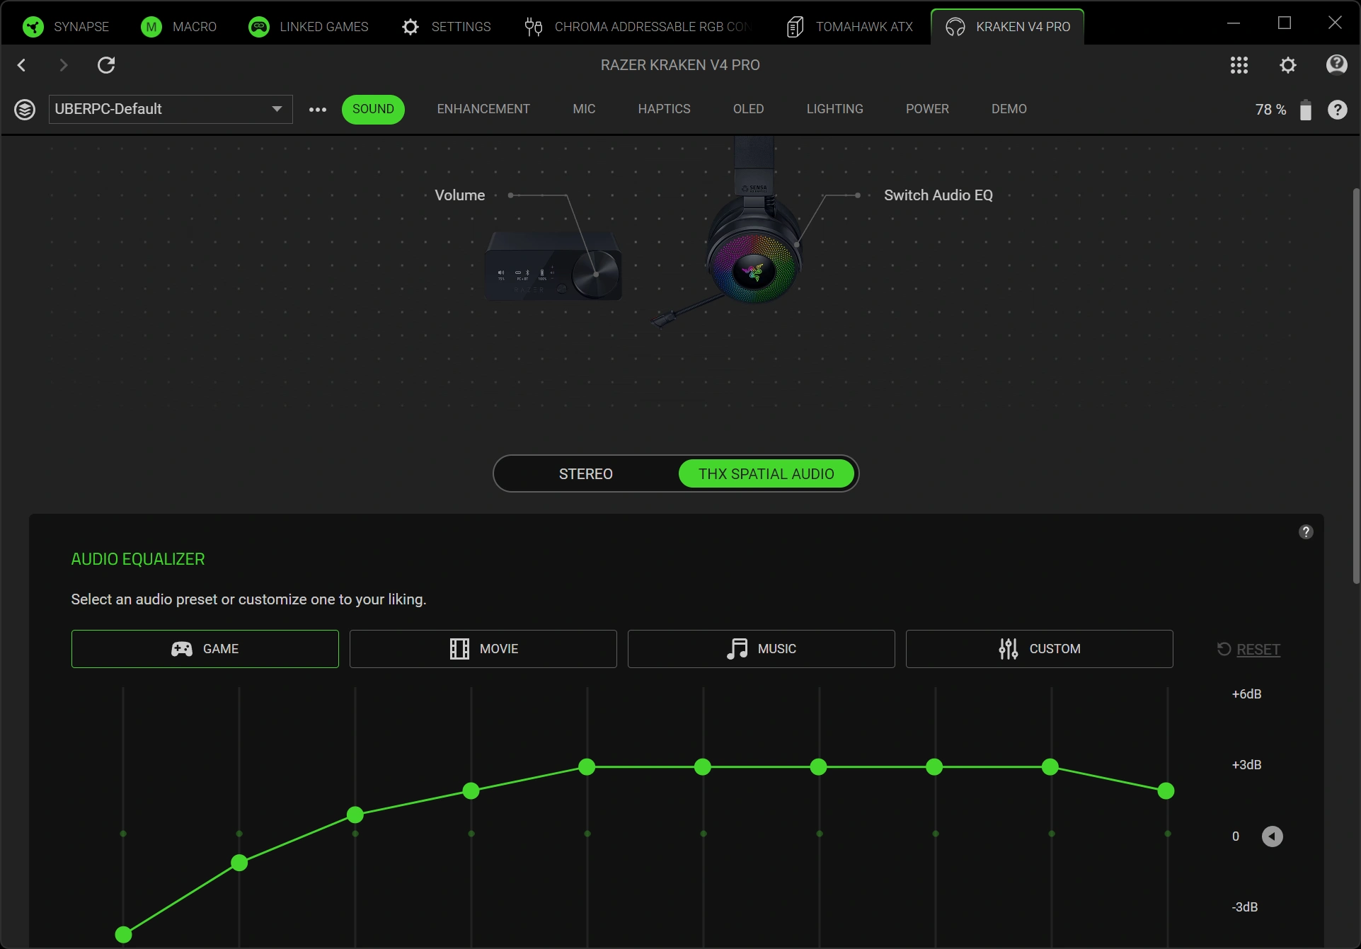Screen dimensions: 1361x949
Task: Click the profile layers icon
Action: click(x=25, y=110)
